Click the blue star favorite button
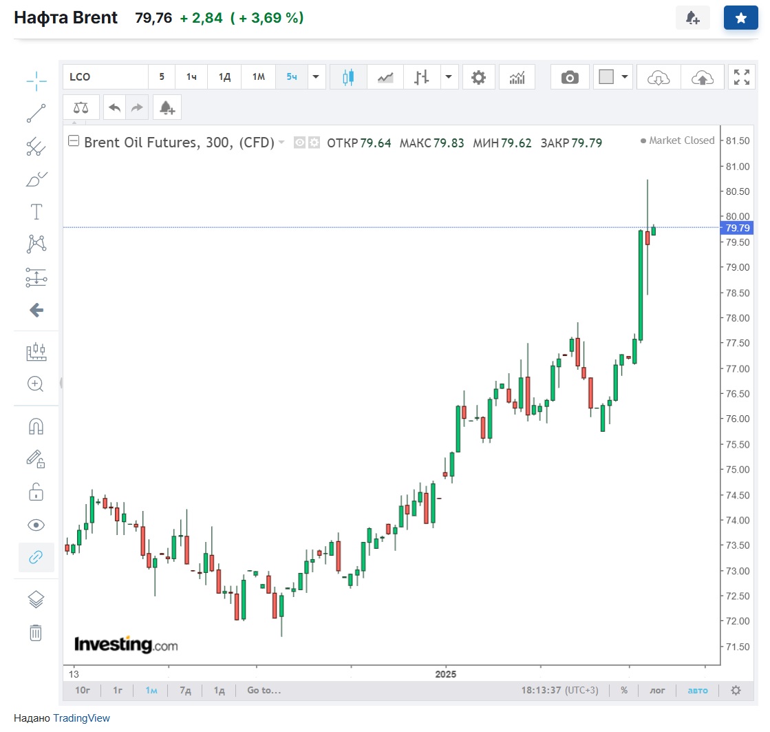This screenshot has width=770, height=732. pos(740,17)
